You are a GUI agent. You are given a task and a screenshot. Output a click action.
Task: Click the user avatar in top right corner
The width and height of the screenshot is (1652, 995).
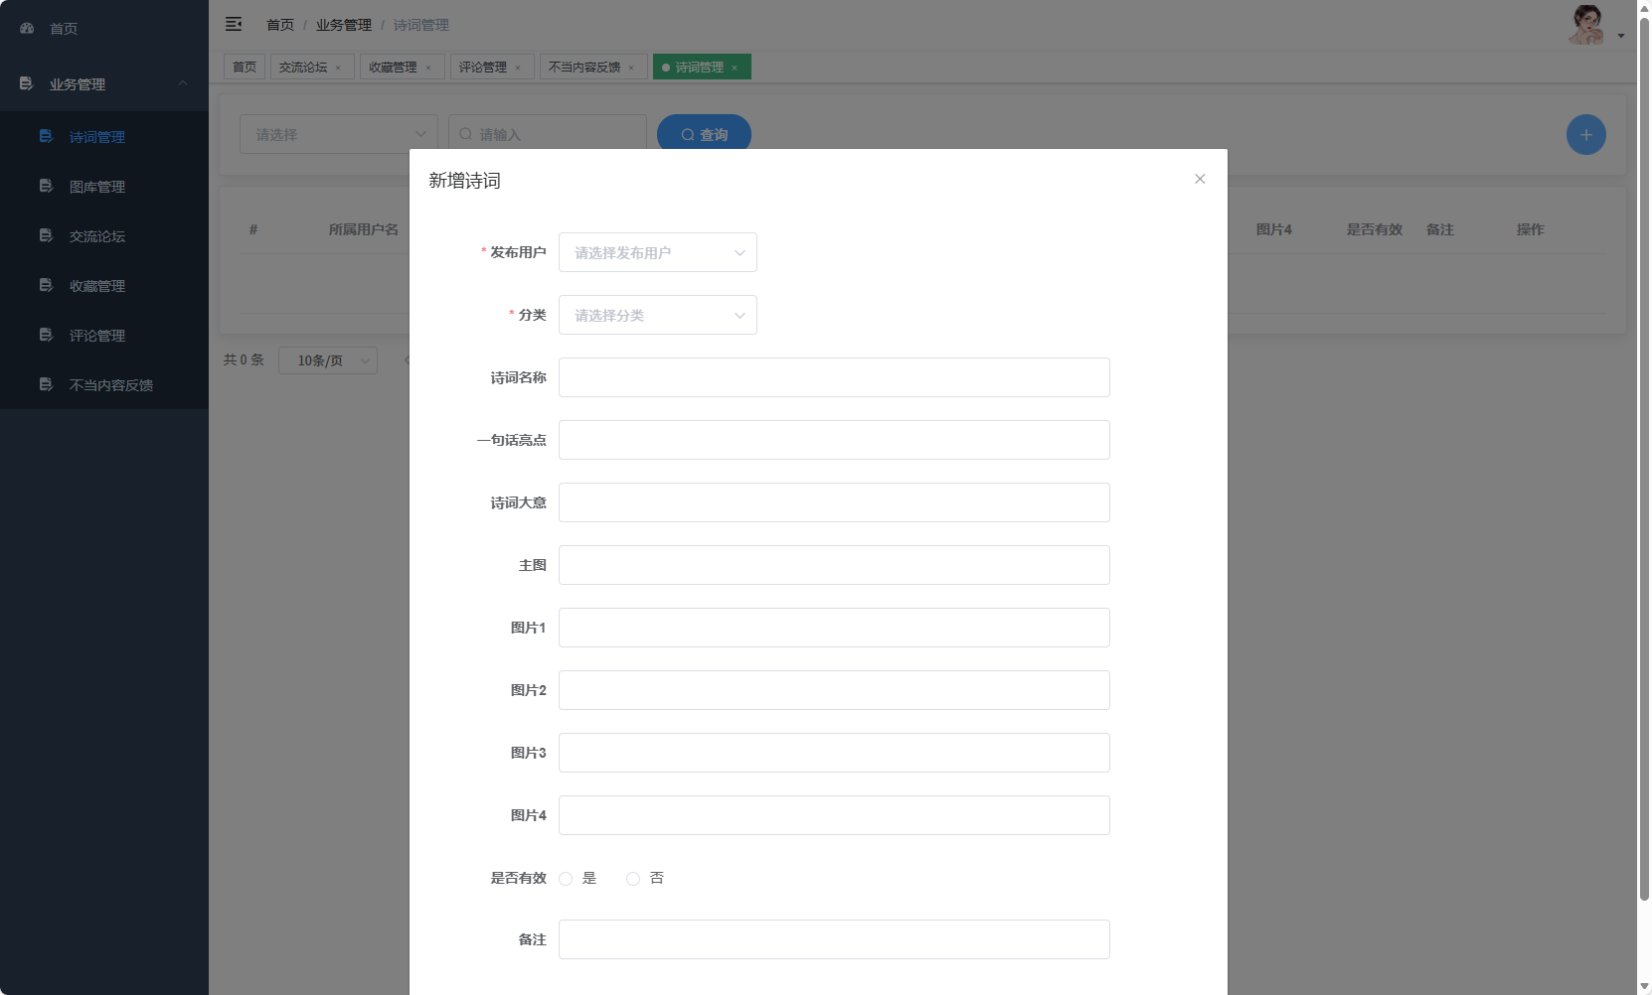(1586, 24)
